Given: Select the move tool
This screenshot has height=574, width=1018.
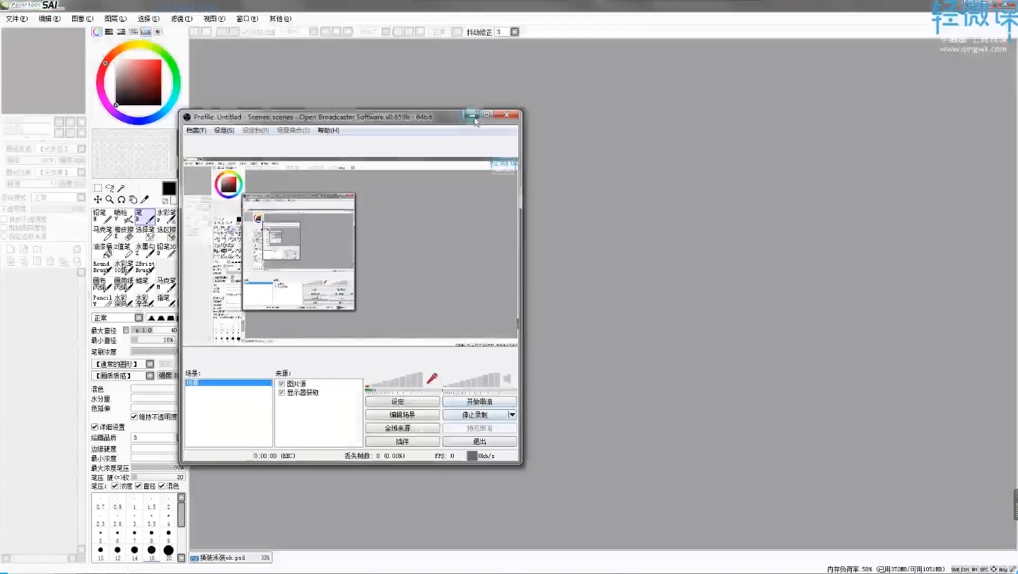Looking at the screenshot, I should [x=98, y=200].
